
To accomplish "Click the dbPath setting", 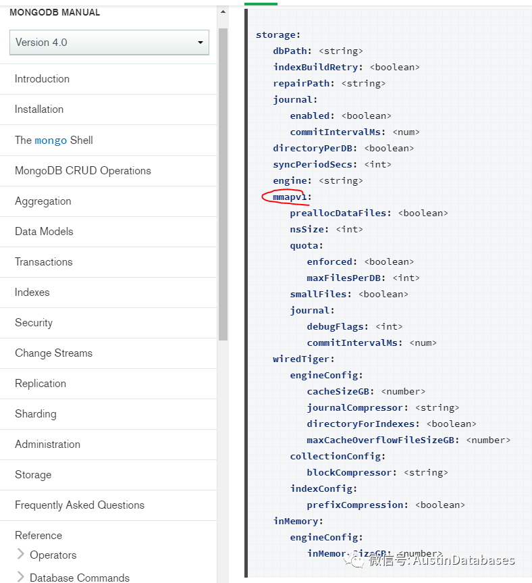I will [x=292, y=51].
